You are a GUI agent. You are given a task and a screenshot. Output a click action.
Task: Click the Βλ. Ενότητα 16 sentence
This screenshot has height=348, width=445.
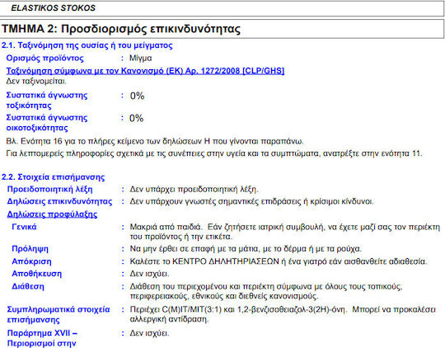pos(155,141)
